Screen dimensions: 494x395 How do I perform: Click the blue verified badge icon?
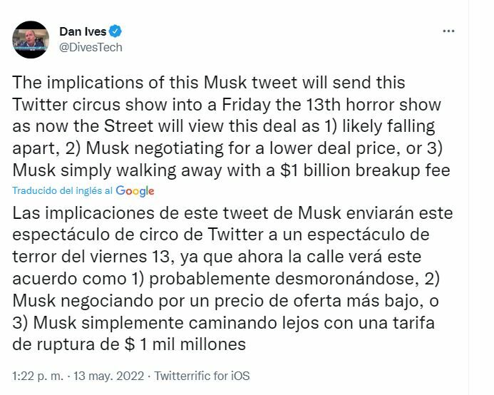[115, 31]
